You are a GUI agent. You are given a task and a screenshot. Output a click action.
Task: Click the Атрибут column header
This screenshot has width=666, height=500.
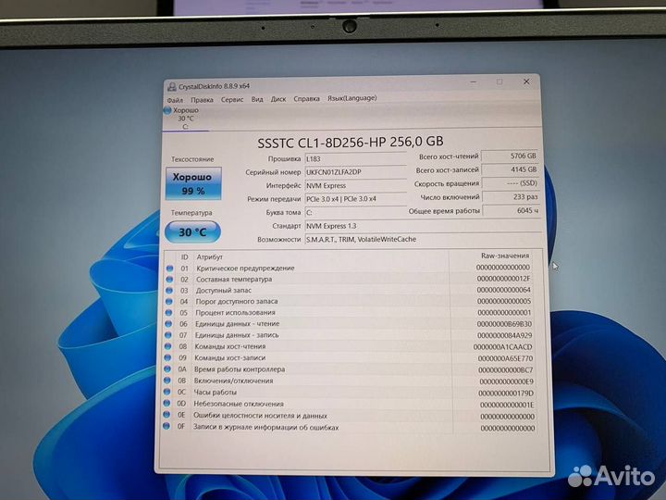pos(209,256)
